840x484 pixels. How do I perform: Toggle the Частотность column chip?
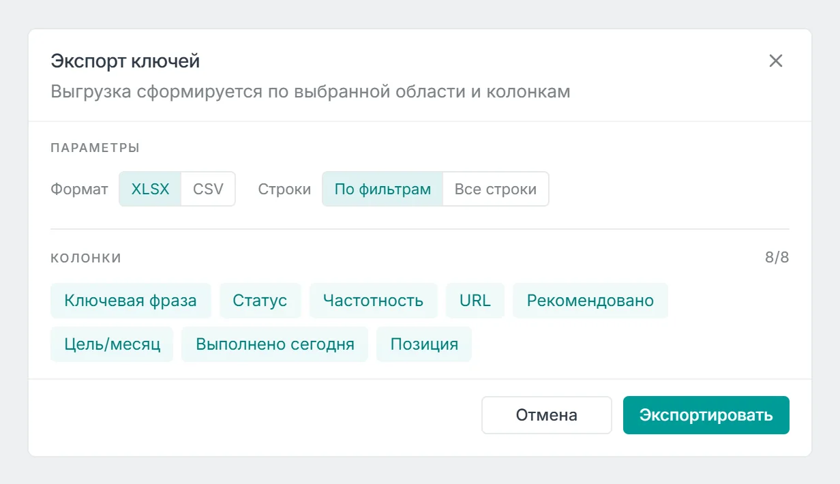(x=373, y=301)
